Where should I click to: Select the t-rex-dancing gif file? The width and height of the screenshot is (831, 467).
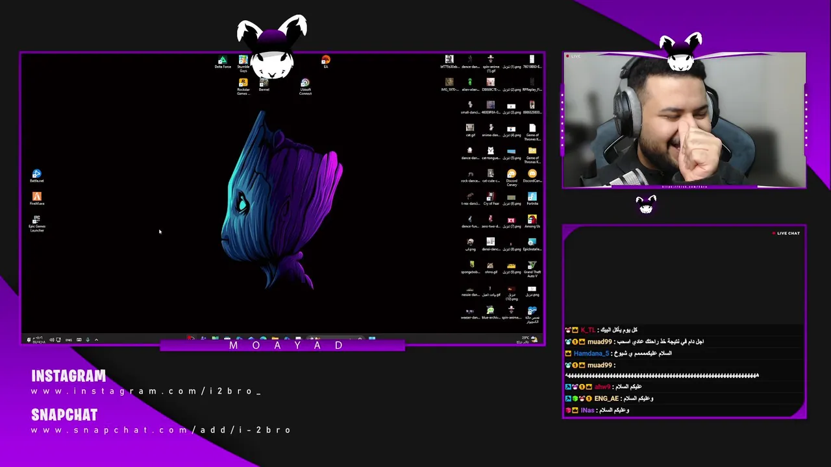point(470,198)
